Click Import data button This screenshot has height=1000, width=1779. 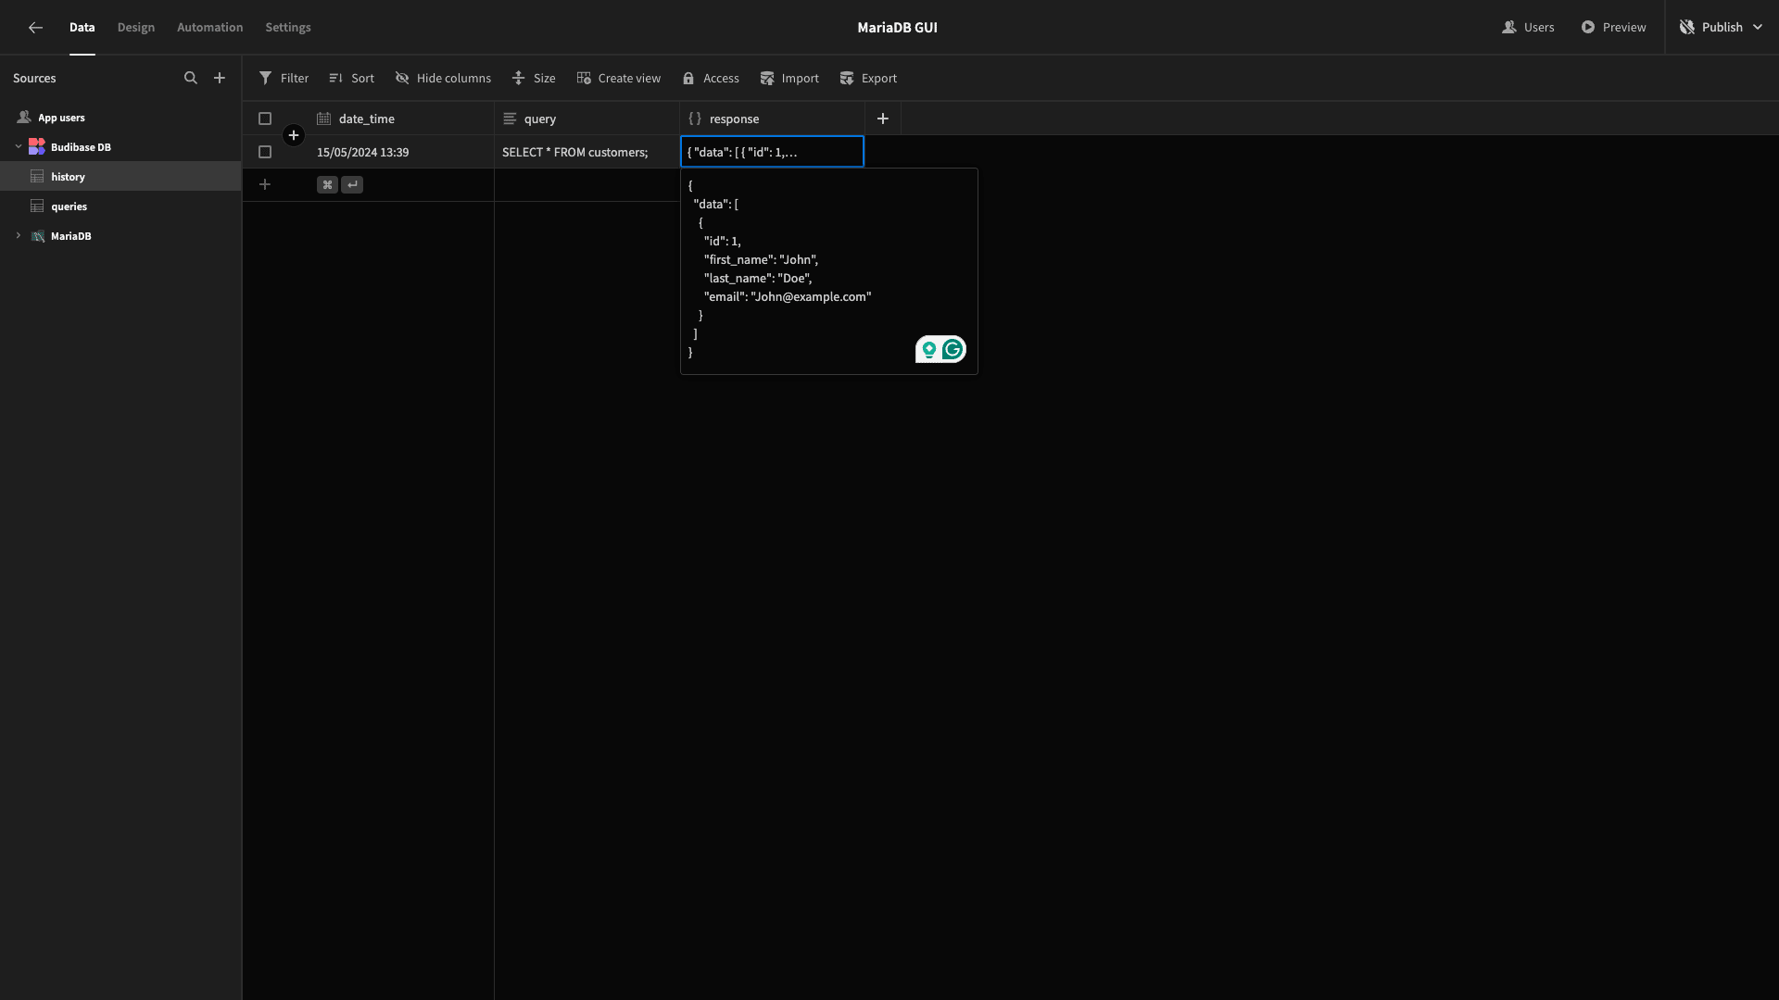point(789,78)
